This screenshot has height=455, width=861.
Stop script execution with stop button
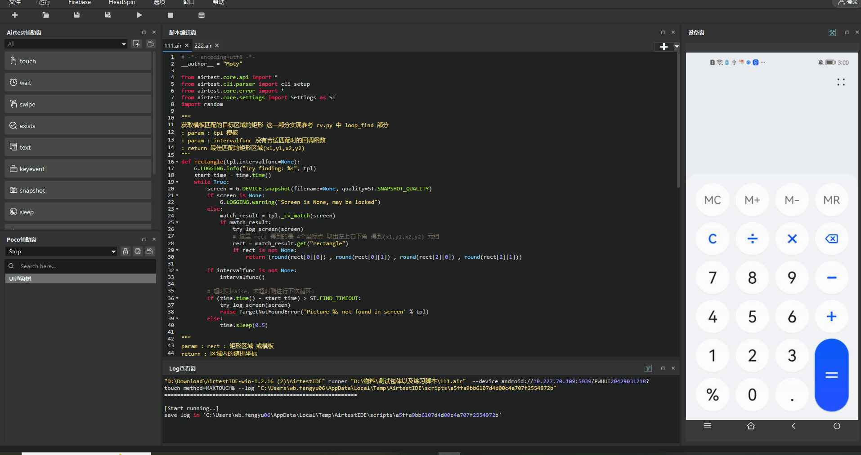[170, 15]
